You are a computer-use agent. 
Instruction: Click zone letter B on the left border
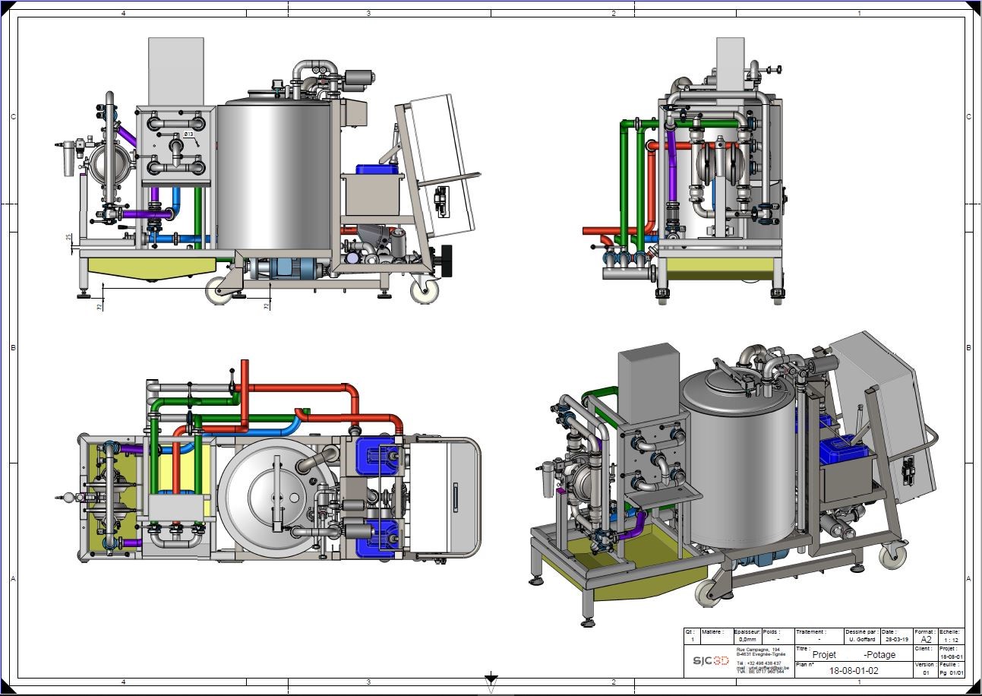coord(12,348)
